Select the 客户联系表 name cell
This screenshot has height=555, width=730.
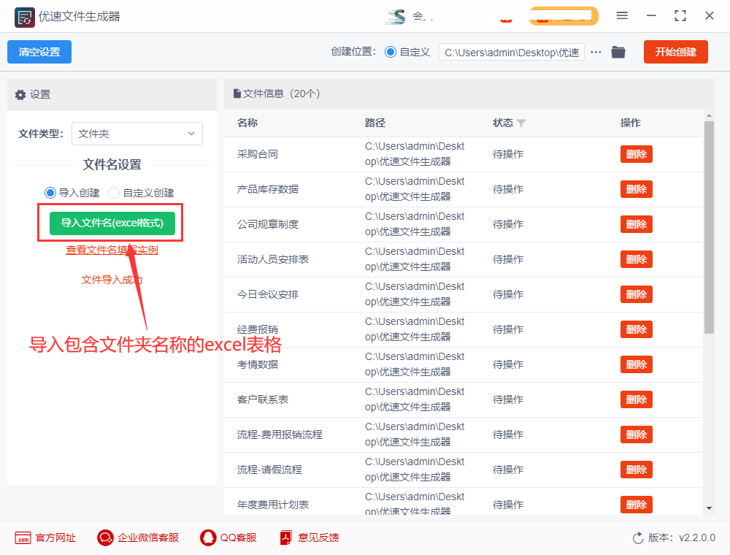(263, 399)
